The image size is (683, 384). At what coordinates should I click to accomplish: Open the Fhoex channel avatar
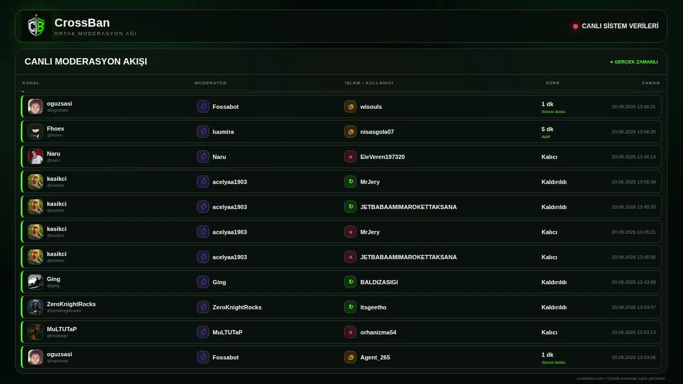pos(35,132)
